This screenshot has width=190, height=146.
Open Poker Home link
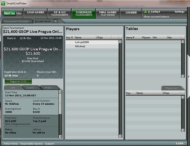11,144
